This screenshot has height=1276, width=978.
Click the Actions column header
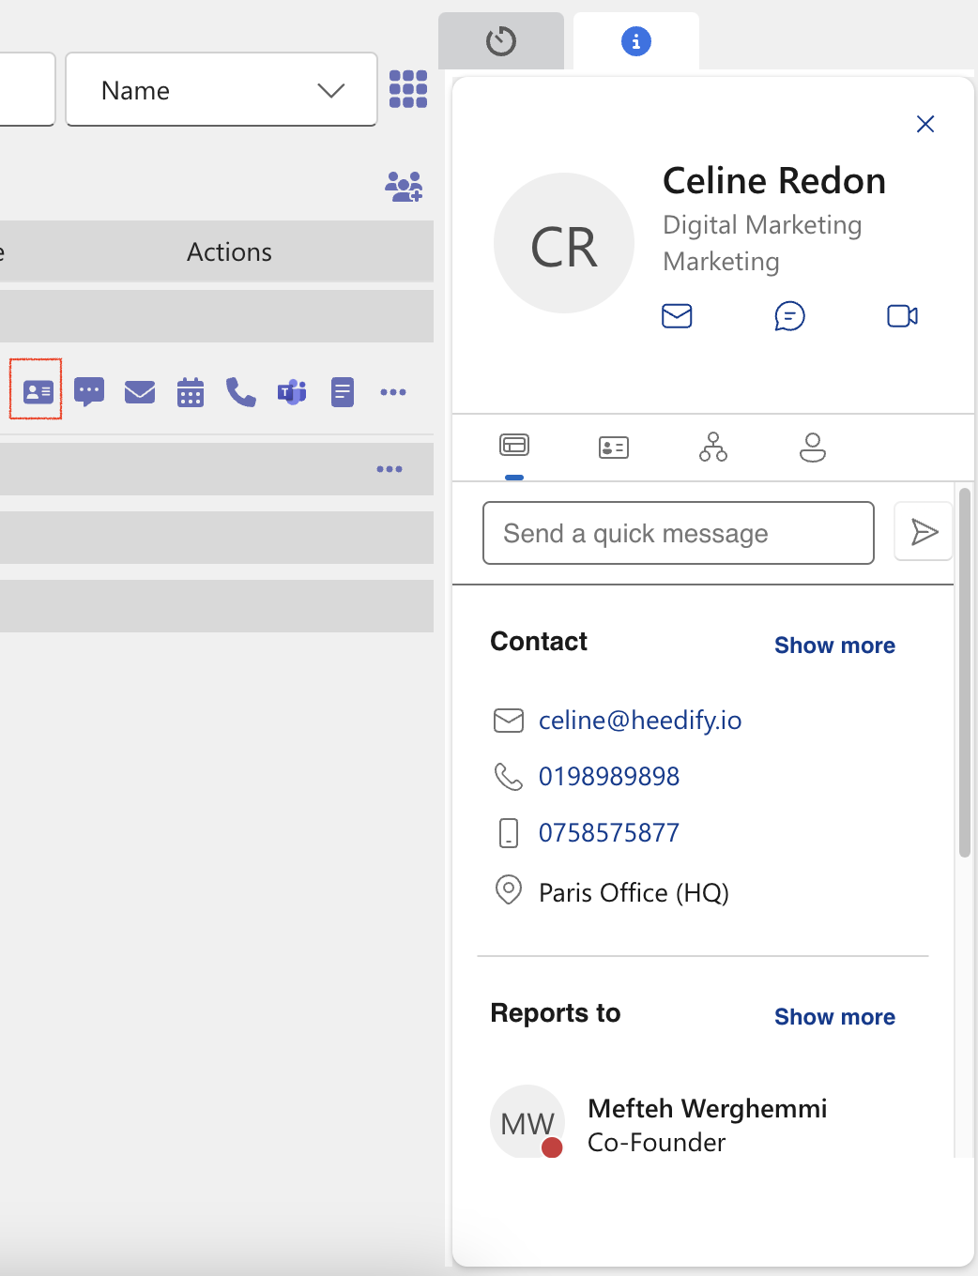click(x=229, y=251)
